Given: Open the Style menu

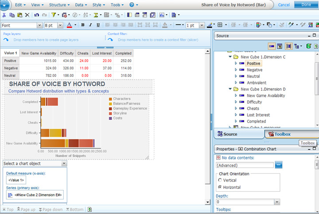Looking at the screenshot, I should click(x=99, y=5).
